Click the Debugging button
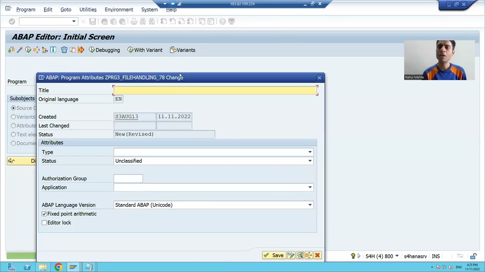Image resolution: width=485 pixels, height=272 pixels. pos(104,50)
